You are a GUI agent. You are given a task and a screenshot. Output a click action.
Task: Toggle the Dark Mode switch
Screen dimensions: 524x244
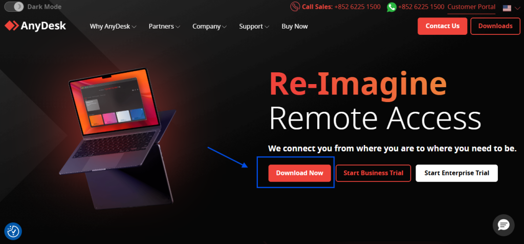pyautogui.click(x=14, y=6)
